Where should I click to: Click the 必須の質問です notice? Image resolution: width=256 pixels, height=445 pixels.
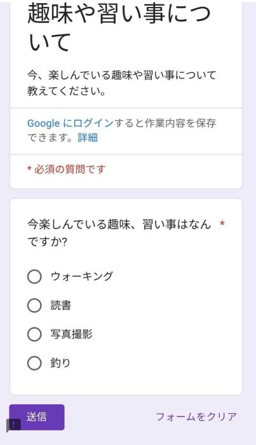point(66,169)
